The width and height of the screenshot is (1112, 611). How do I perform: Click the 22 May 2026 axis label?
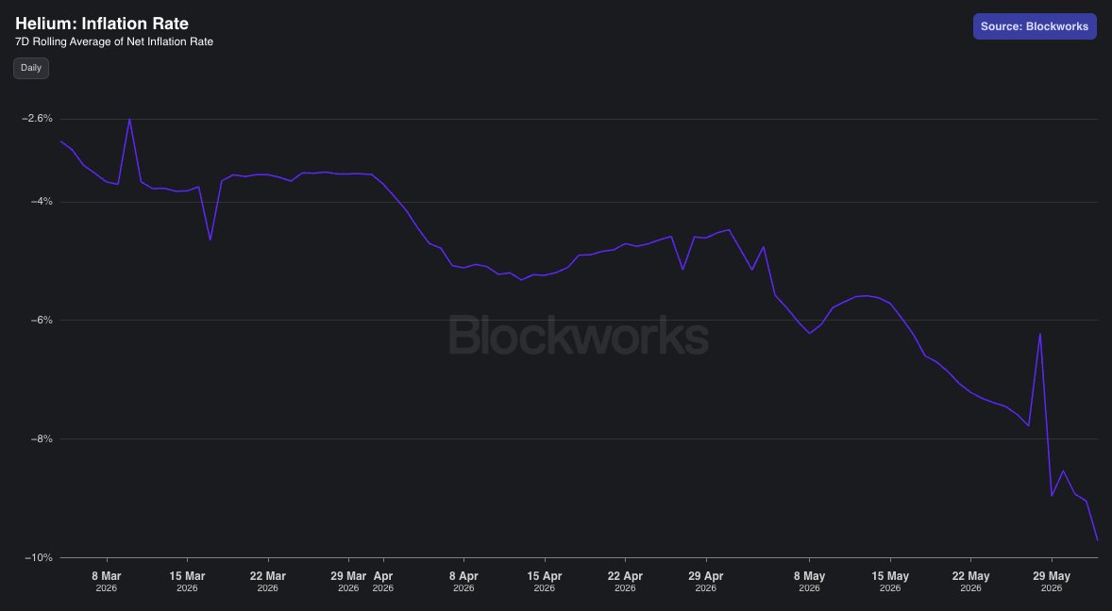tap(970, 582)
